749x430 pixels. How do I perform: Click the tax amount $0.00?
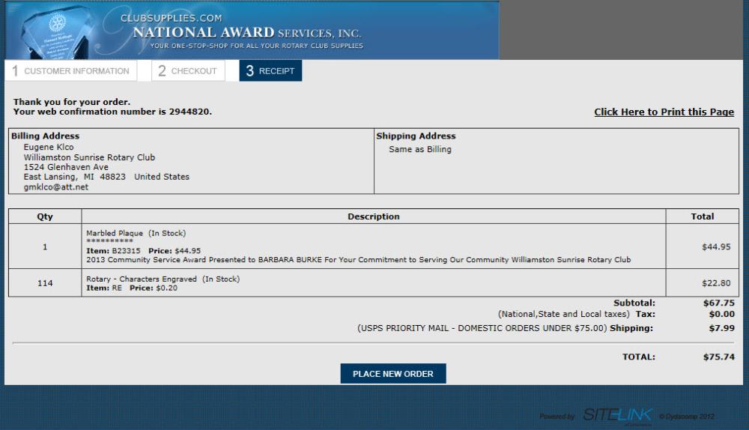pyautogui.click(x=722, y=314)
